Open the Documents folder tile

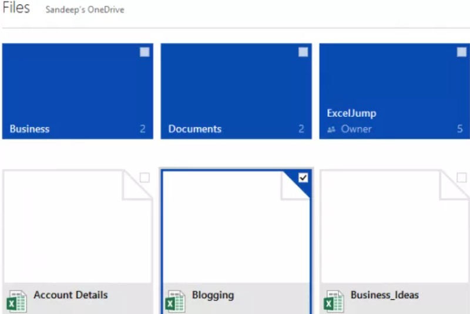click(236, 91)
